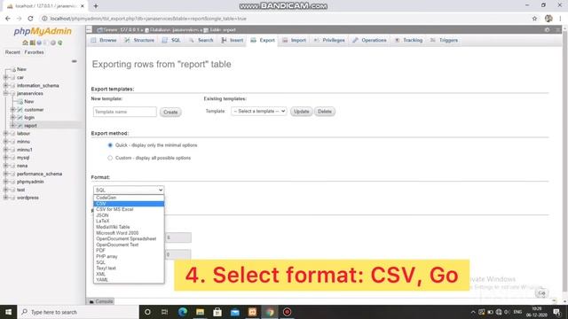Select Custom export method

(110, 158)
